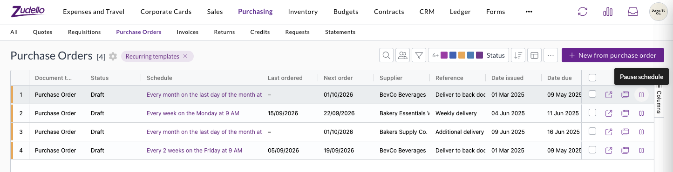Pause the weekly Monday schedule in row 2
The width and height of the screenshot is (673, 172).
click(641, 113)
